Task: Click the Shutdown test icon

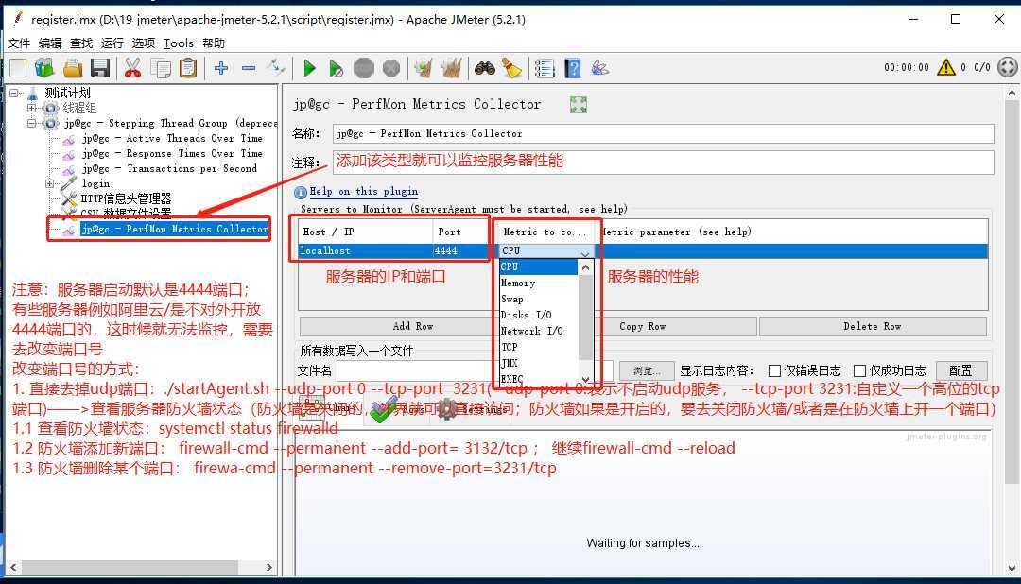Action: coord(390,68)
